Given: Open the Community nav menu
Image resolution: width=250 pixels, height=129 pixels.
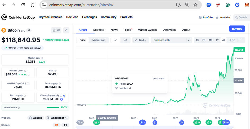Looking at the screenshot, I should (x=109, y=17).
